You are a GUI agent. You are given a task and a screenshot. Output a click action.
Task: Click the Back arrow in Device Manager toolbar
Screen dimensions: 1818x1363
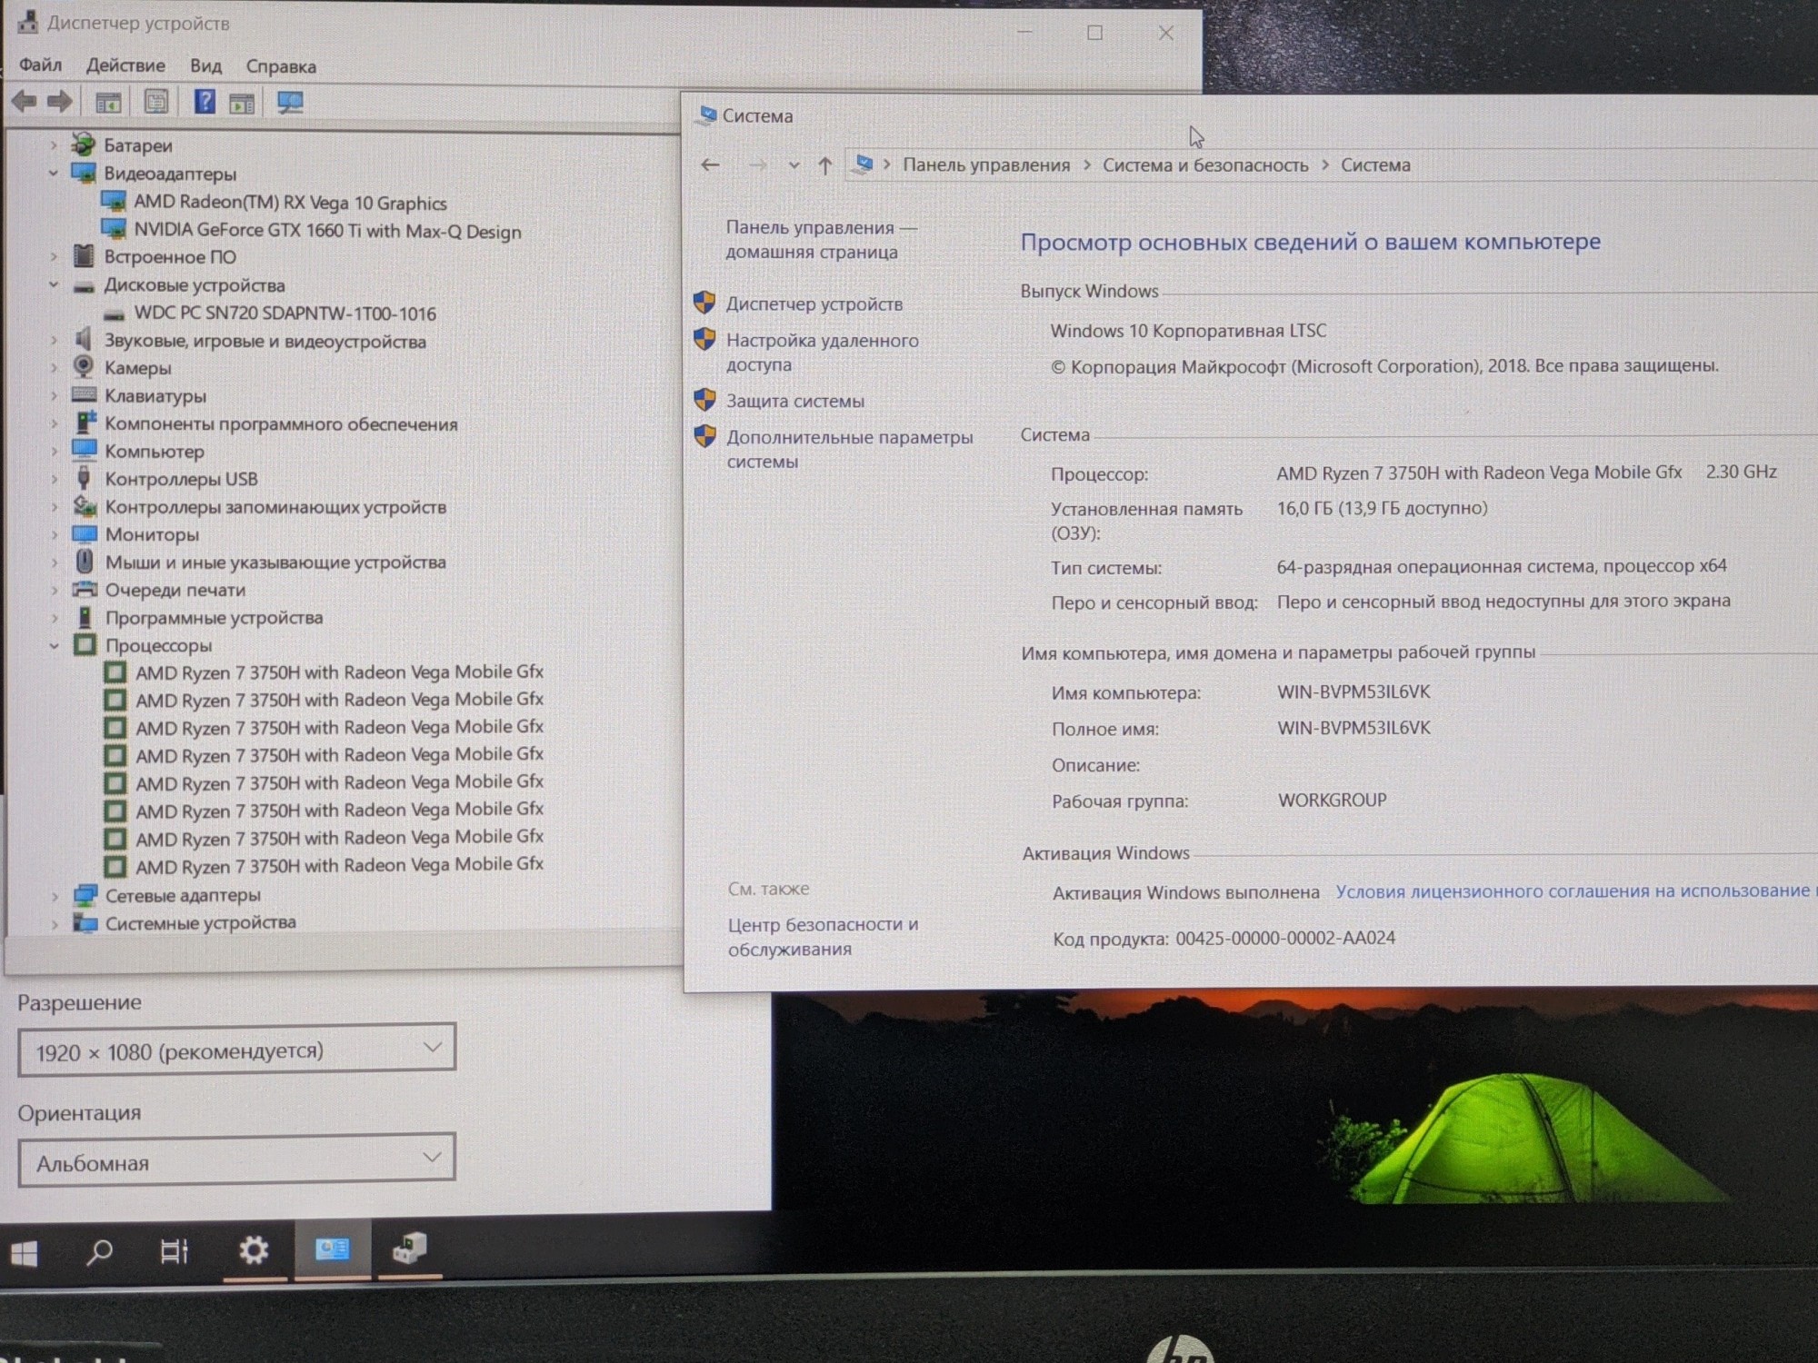(25, 102)
